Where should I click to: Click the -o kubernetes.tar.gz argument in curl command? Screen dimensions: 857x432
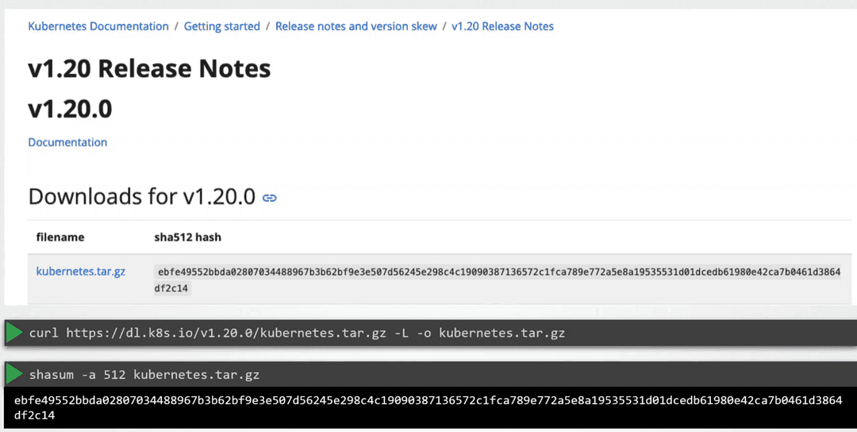(x=494, y=333)
